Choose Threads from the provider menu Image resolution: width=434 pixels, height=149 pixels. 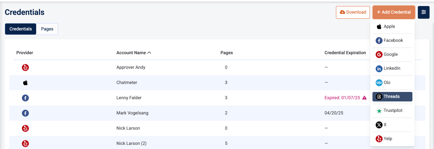[392, 97]
